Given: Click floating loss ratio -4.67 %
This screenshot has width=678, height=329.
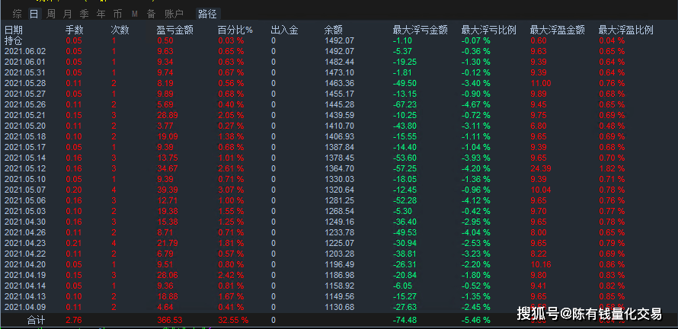Looking at the screenshot, I should 476,104.
